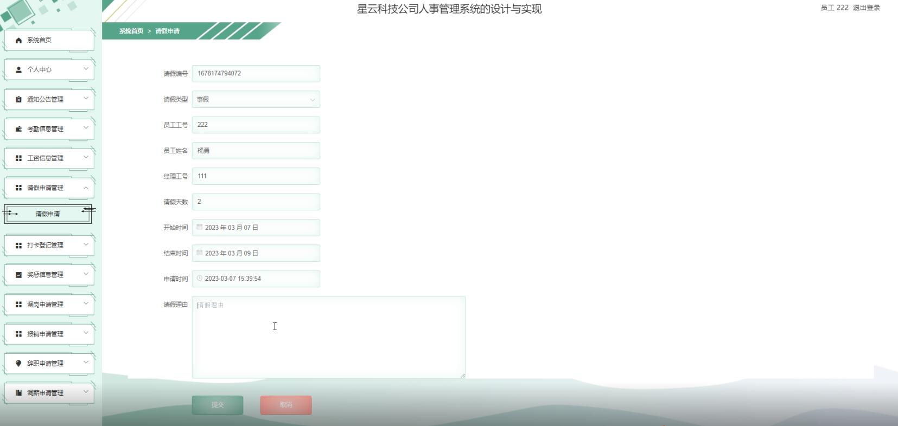Click the 员工 222 user label

tap(835, 8)
